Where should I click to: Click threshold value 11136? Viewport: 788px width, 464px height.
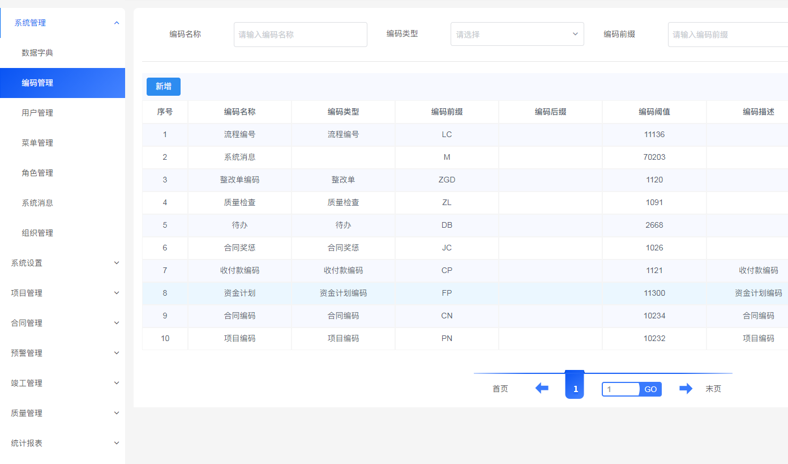pos(654,134)
